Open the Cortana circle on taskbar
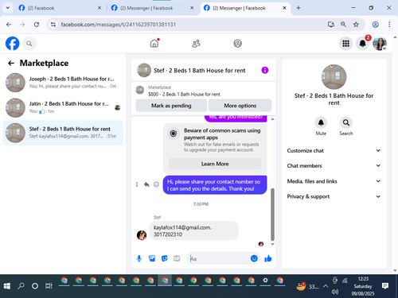 (x=35, y=286)
